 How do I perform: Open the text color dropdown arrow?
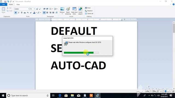[x=36, y=13]
